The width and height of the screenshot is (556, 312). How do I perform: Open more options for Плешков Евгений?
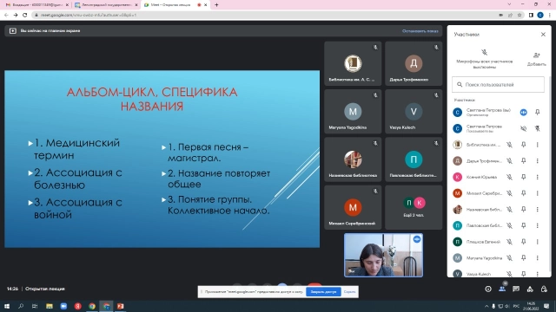coord(537,242)
